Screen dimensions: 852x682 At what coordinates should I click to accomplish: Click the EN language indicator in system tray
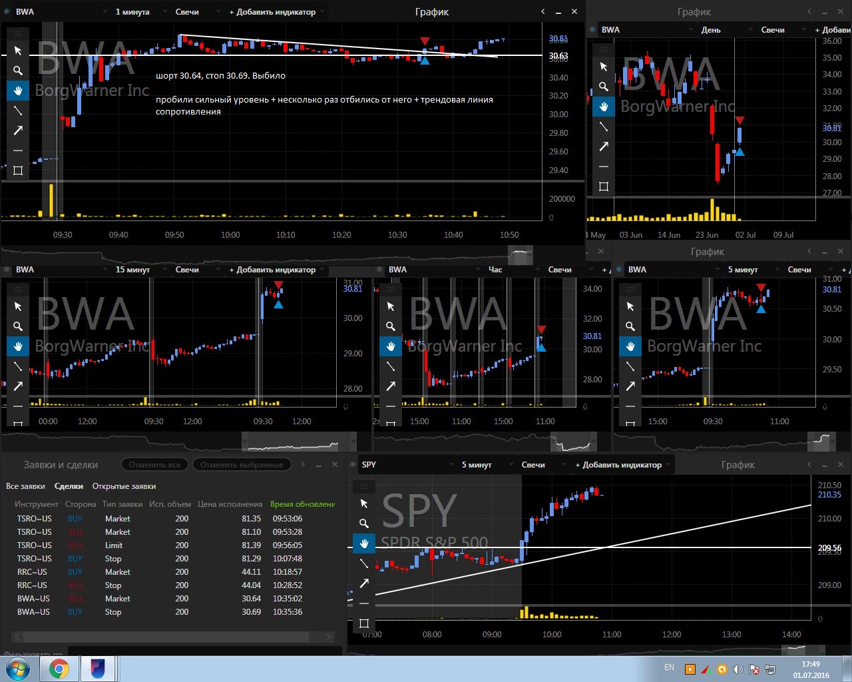(669, 667)
